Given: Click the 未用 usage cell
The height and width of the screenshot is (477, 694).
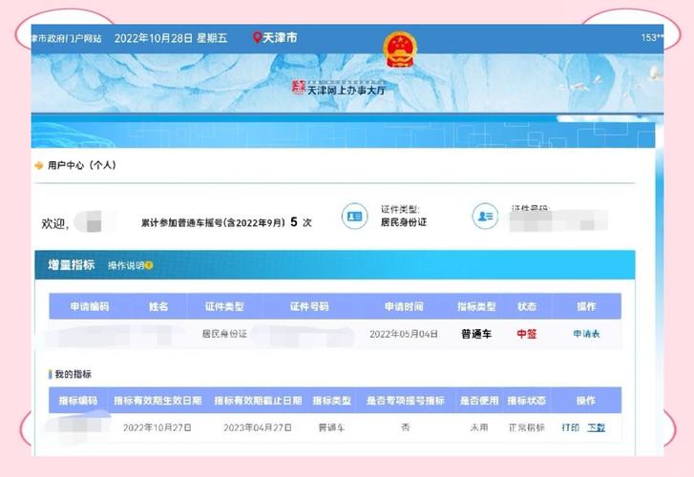Looking at the screenshot, I should pyautogui.click(x=479, y=427).
